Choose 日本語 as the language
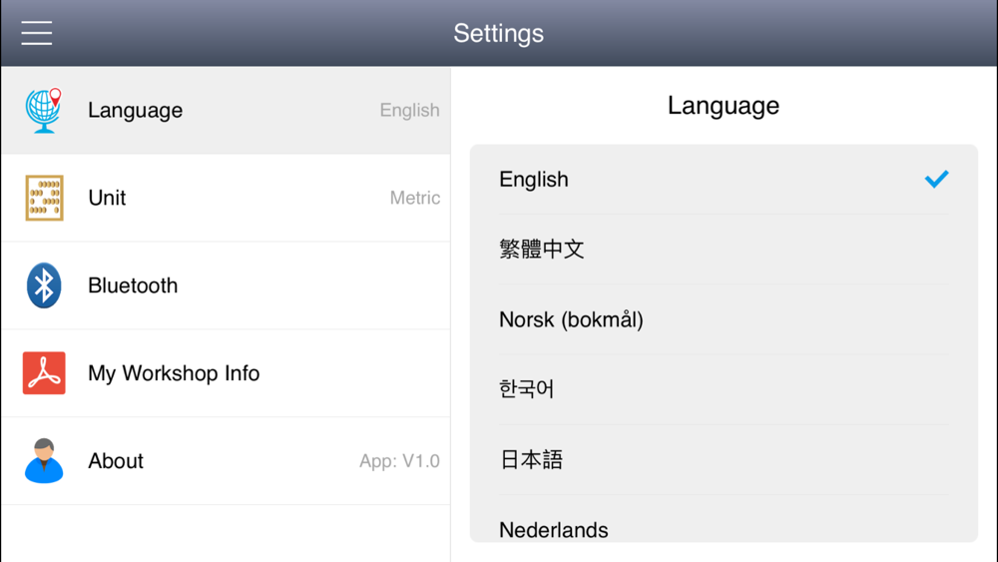 click(724, 459)
